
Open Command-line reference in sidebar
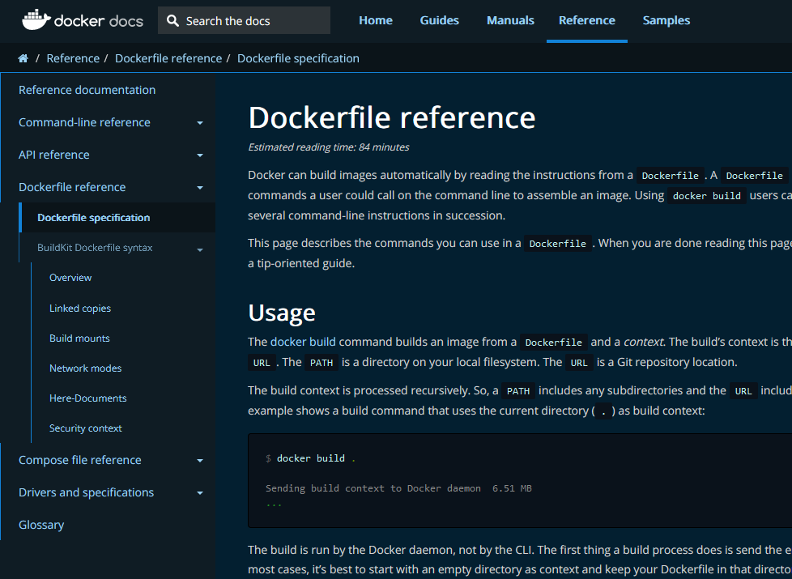pos(84,122)
